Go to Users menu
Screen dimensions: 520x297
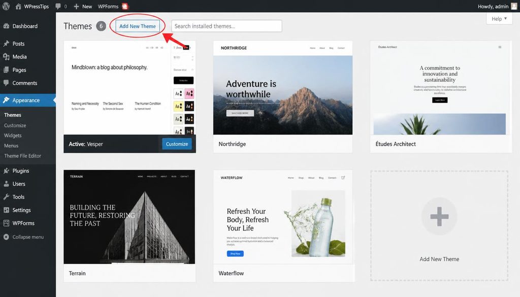click(x=19, y=184)
